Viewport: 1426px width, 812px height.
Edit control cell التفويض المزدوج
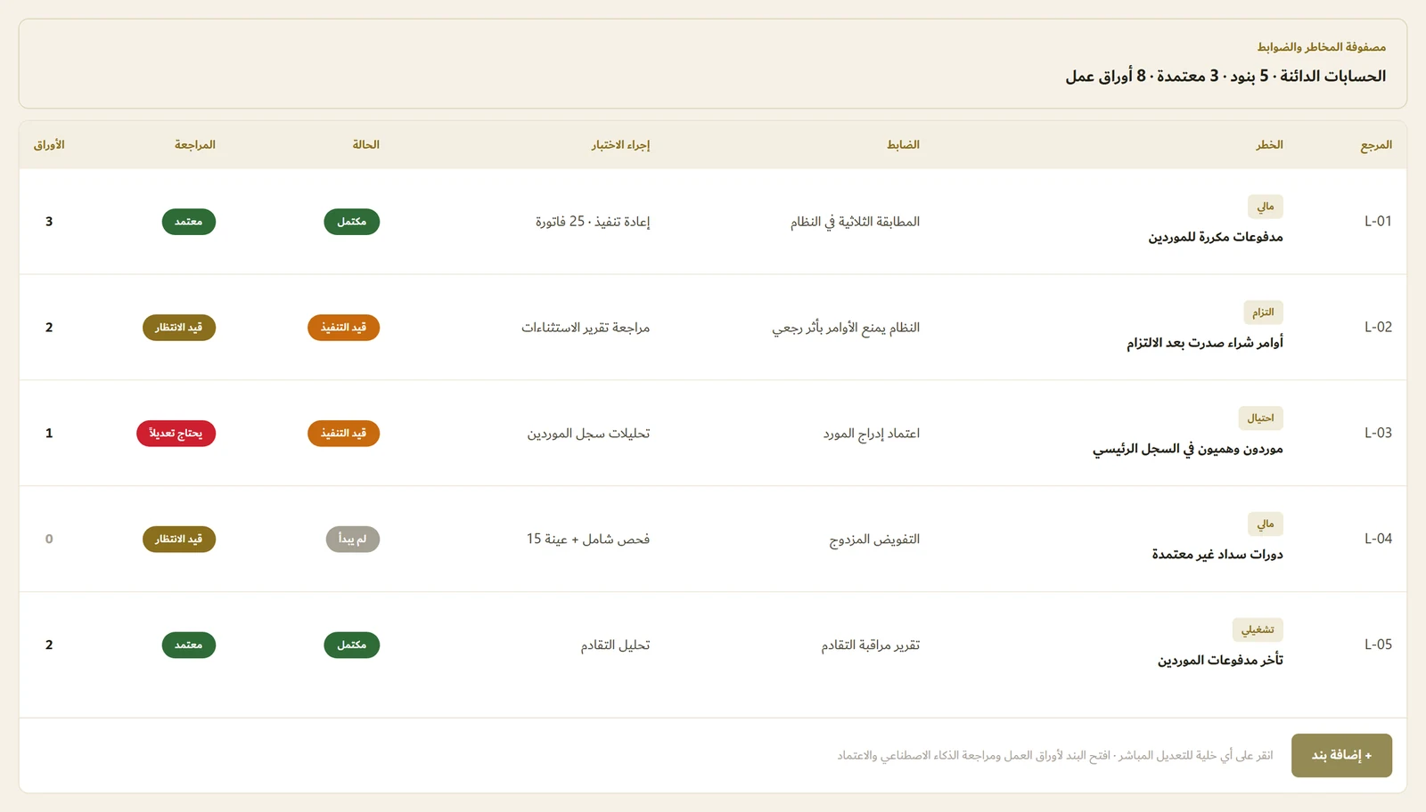coord(874,540)
